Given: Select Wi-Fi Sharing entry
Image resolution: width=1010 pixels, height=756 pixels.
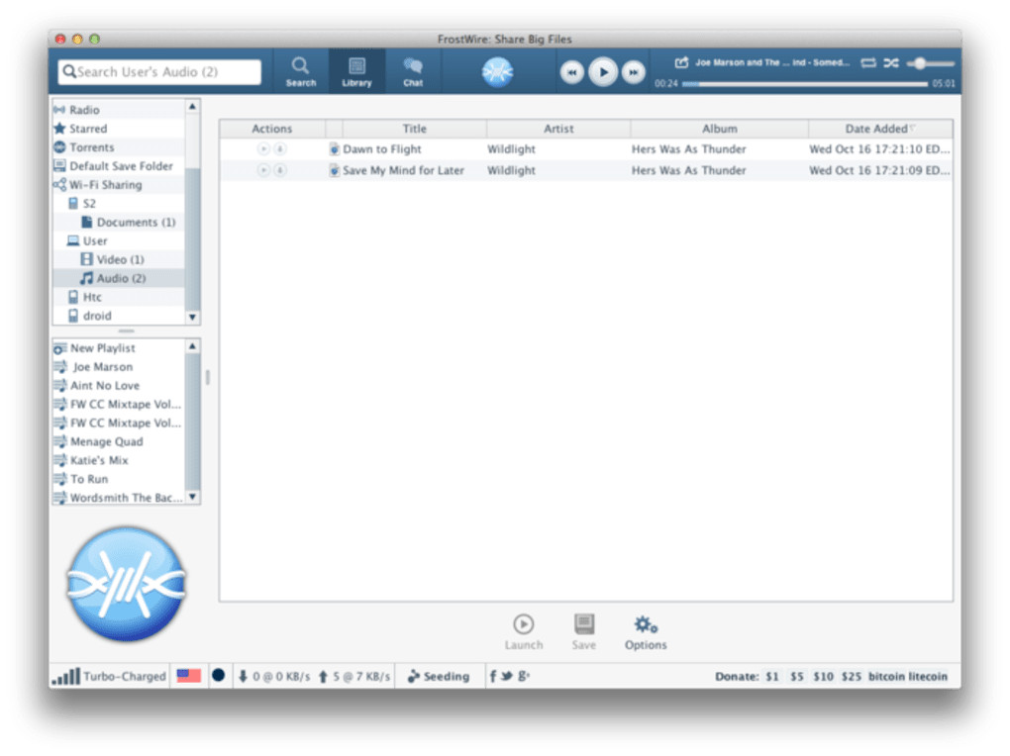Looking at the screenshot, I should [x=119, y=184].
